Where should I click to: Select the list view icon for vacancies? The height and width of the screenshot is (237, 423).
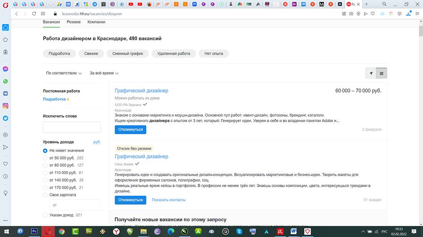tap(382, 73)
